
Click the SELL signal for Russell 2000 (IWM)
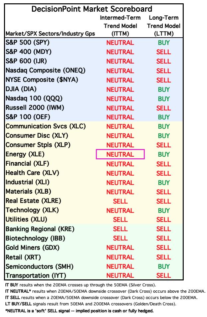(163, 108)
